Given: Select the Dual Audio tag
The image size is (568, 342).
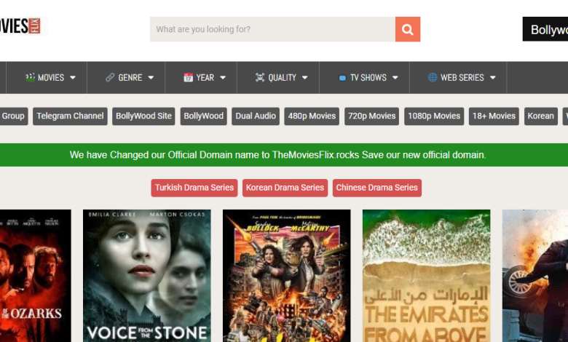Looking at the screenshot, I should click(256, 116).
